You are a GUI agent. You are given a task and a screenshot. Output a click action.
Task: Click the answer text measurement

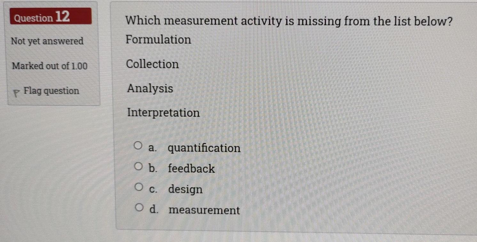(x=204, y=210)
